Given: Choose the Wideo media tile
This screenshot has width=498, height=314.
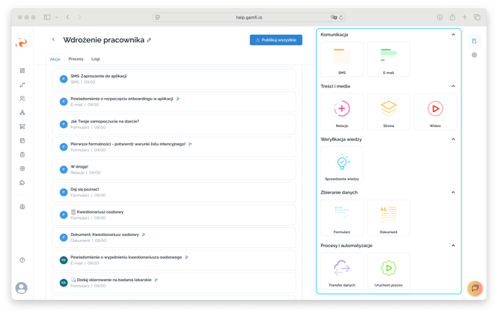Looking at the screenshot, I should 435,111.
